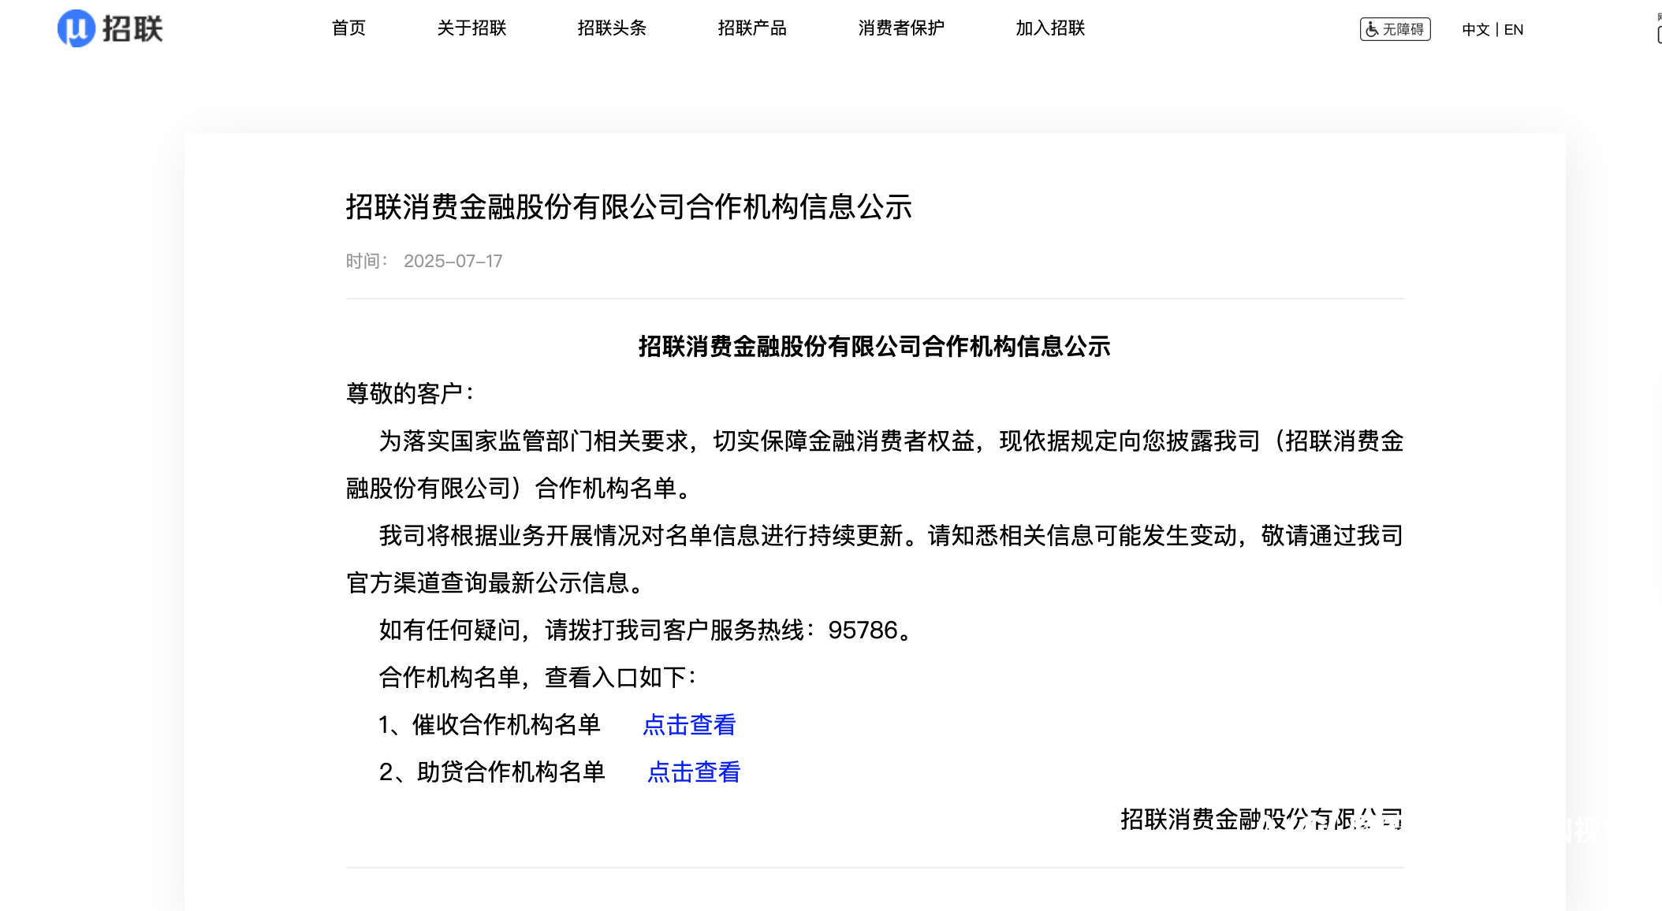Click the 2、助贷合作机构名单 label
Viewport: 1662px width, 911px height.
pos(492,772)
